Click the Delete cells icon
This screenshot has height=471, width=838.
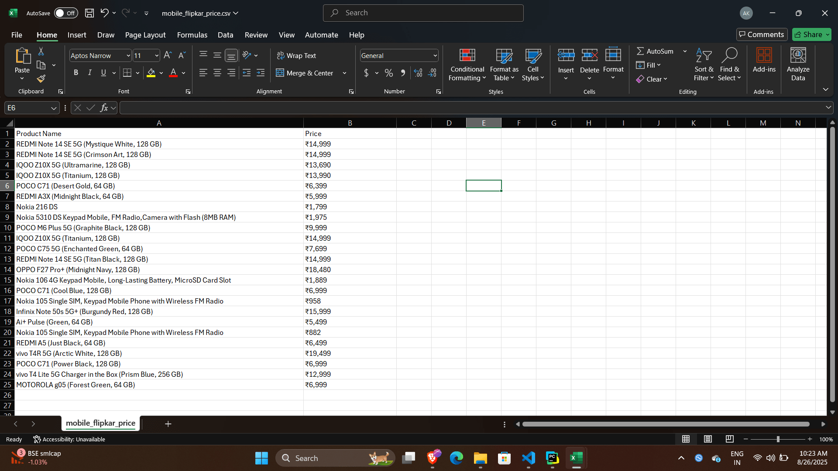pyautogui.click(x=590, y=55)
